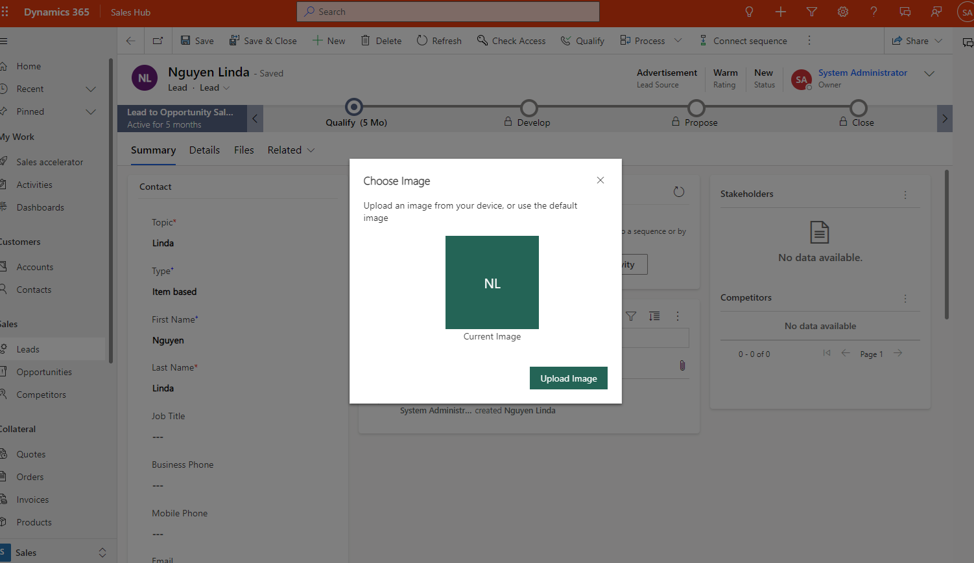Move to next stage right arrow

(x=945, y=119)
